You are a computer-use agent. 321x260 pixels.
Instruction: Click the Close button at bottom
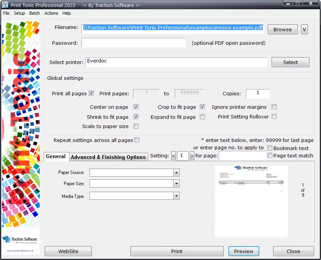(293, 251)
